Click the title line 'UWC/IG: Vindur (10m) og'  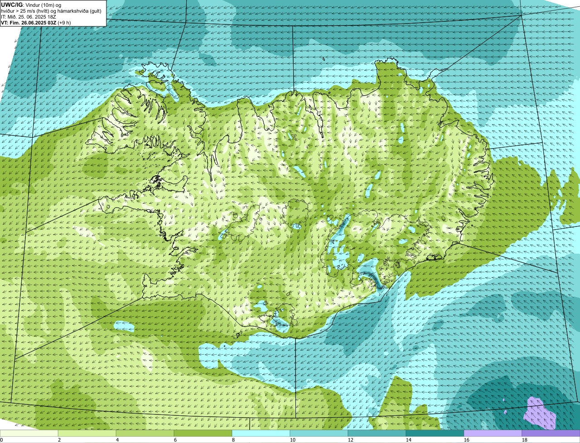[31, 5]
